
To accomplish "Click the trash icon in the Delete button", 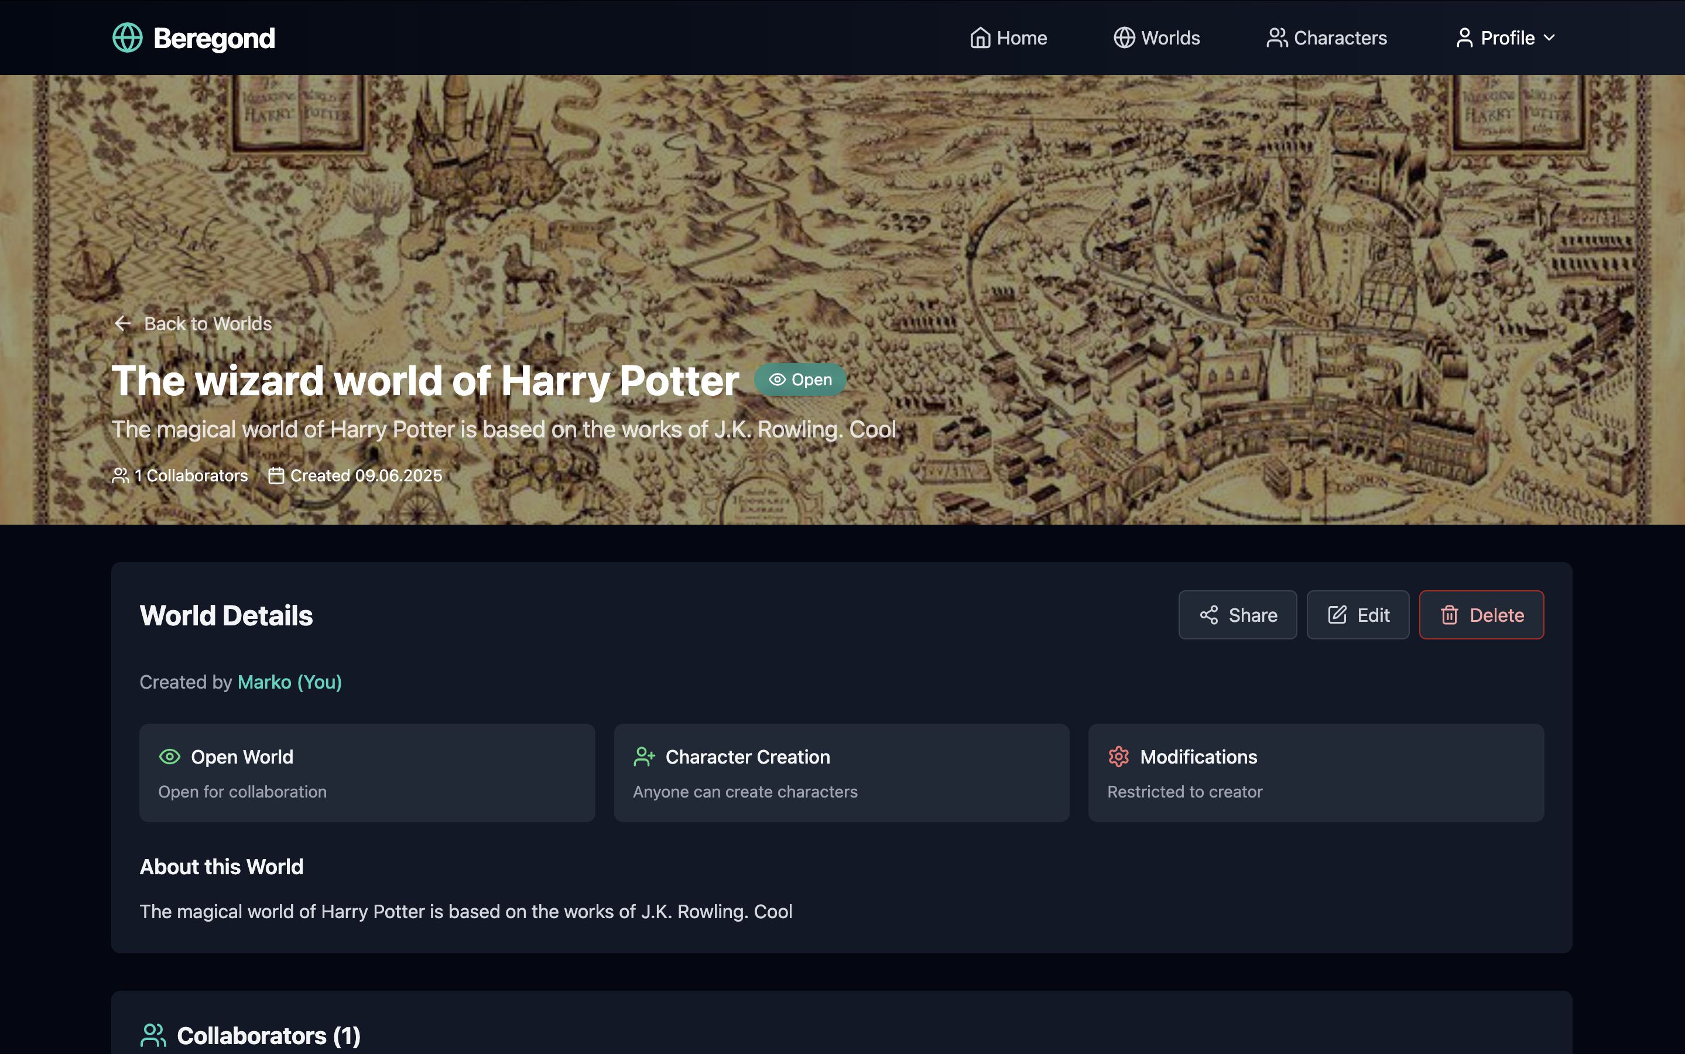I will 1450,615.
